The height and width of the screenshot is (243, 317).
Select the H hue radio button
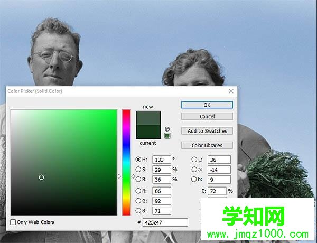coord(138,160)
